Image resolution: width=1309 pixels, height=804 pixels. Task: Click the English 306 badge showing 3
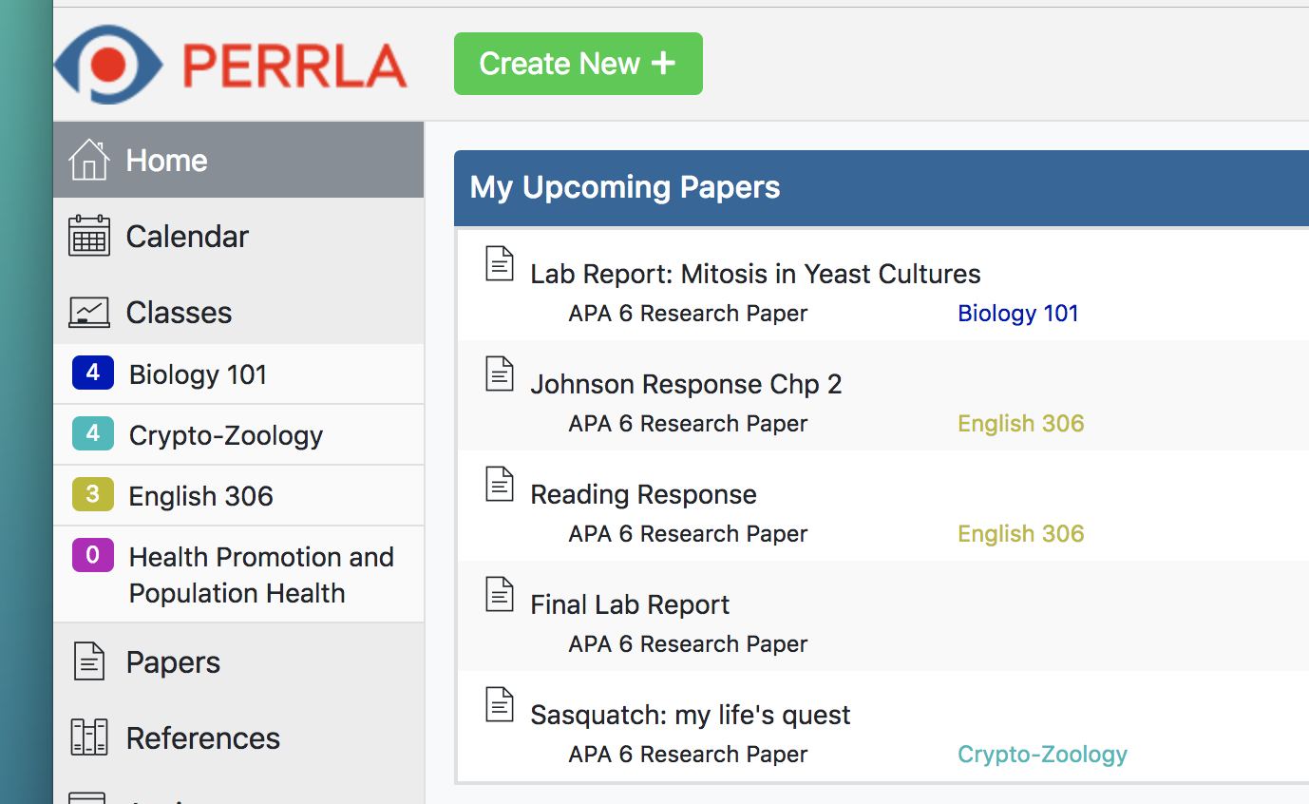(x=92, y=494)
